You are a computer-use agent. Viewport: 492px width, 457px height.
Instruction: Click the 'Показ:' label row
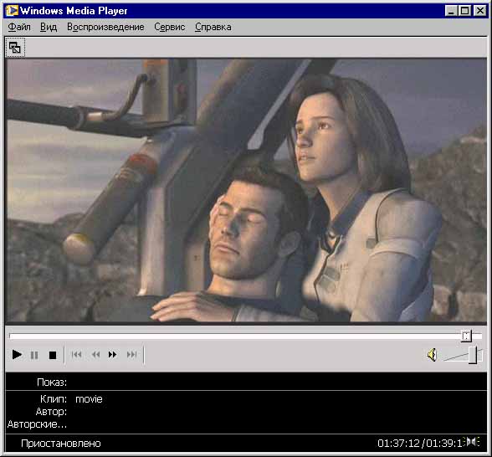[x=246, y=382]
